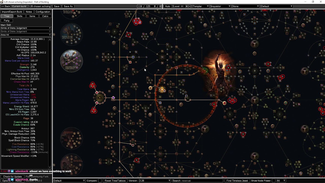Select the white square node on lower-left branch

(133, 145)
